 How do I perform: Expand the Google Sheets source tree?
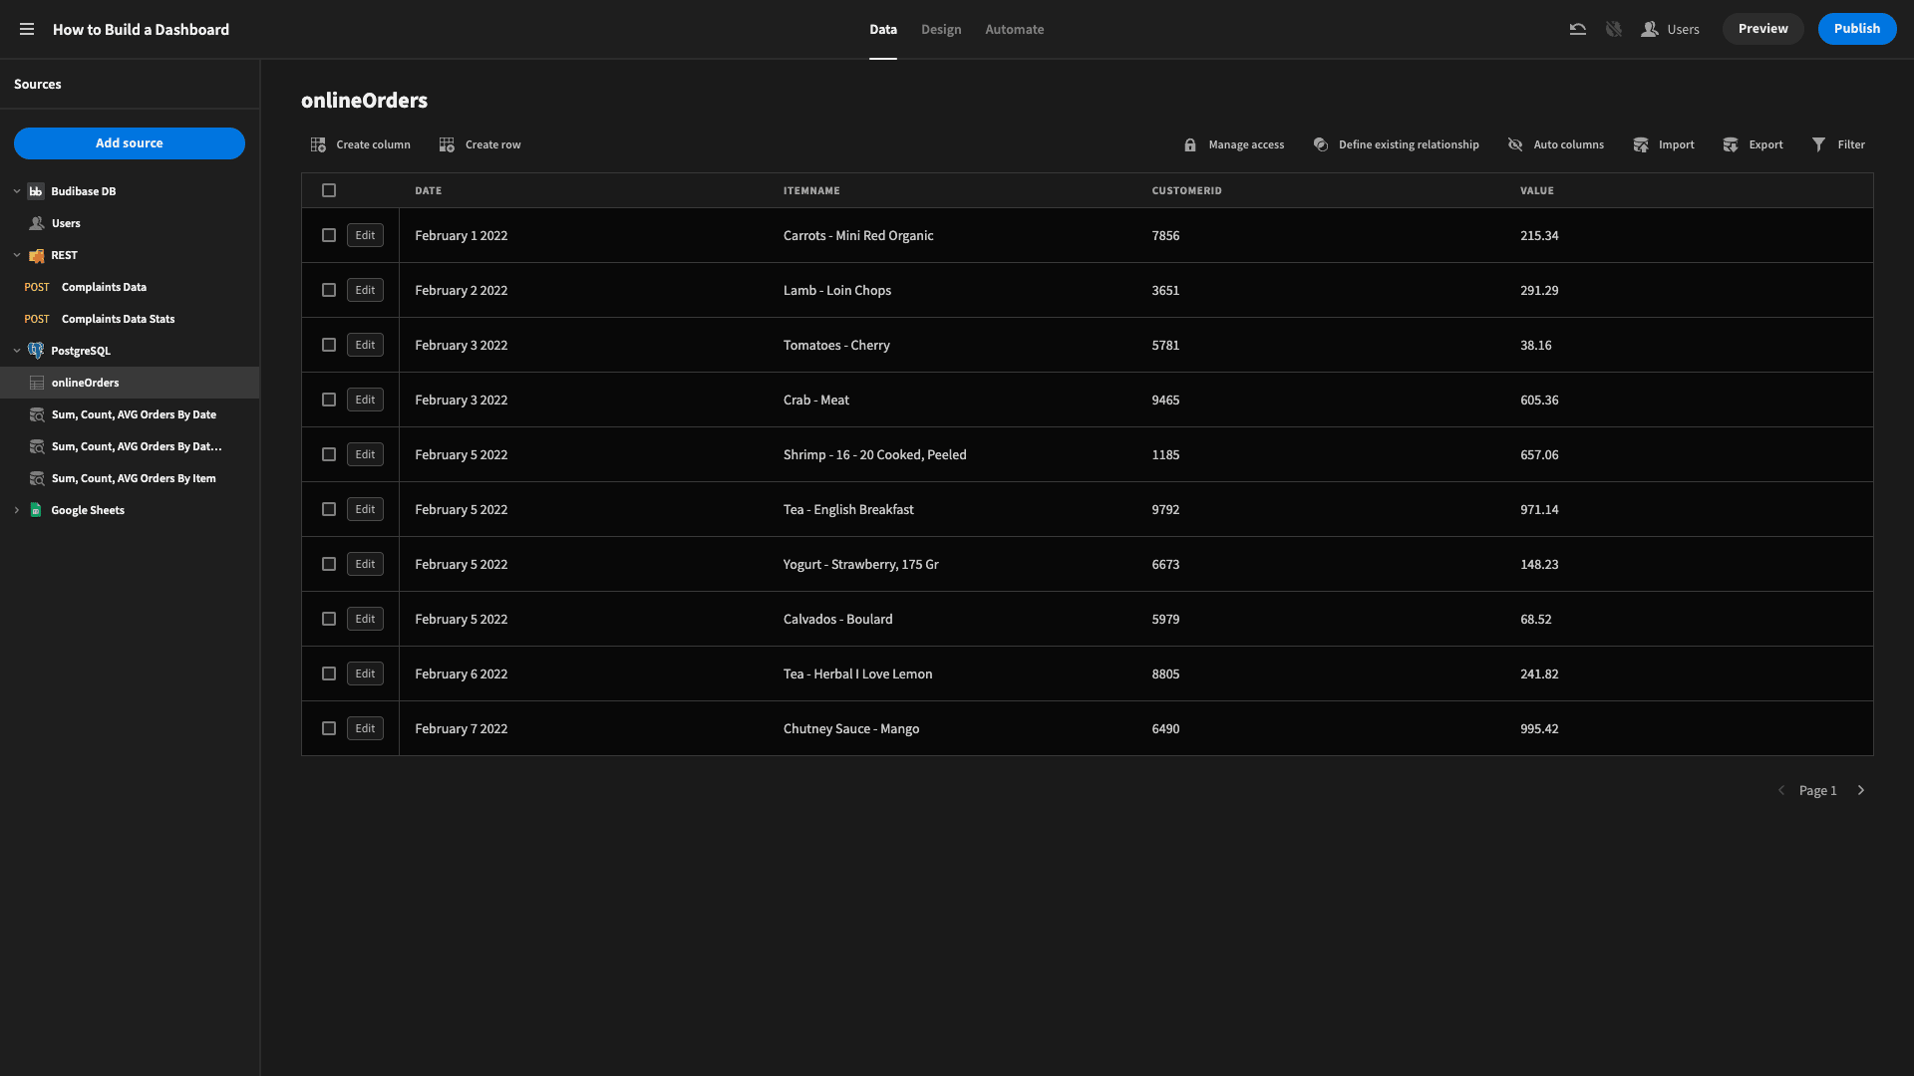tap(16, 510)
